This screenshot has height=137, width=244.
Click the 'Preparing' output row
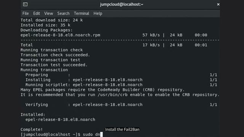point(121,75)
